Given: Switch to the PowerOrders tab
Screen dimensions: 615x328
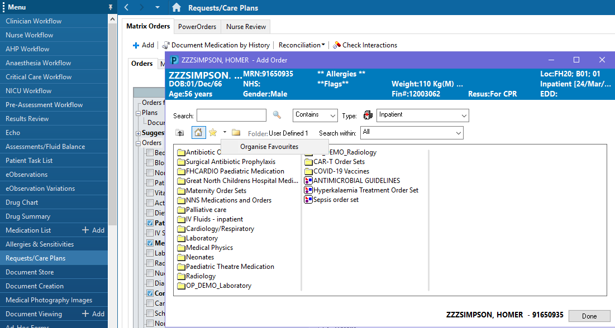Looking at the screenshot, I should pos(197,27).
